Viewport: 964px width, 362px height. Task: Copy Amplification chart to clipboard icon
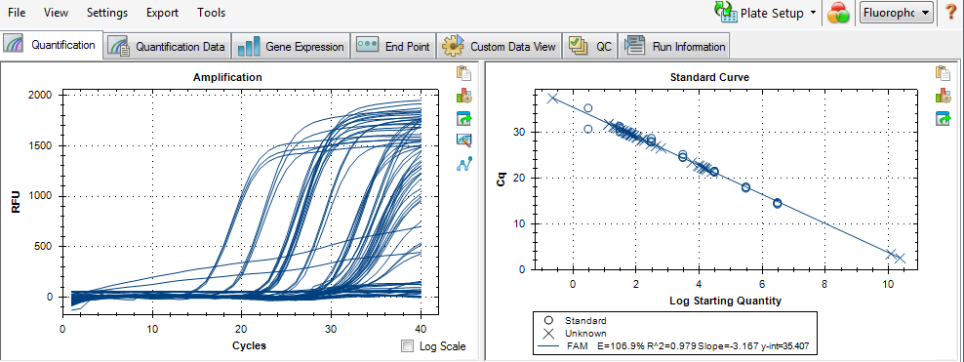[463, 73]
